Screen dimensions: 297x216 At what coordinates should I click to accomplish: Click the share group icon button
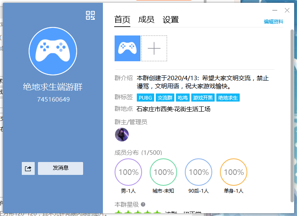(28, 168)
